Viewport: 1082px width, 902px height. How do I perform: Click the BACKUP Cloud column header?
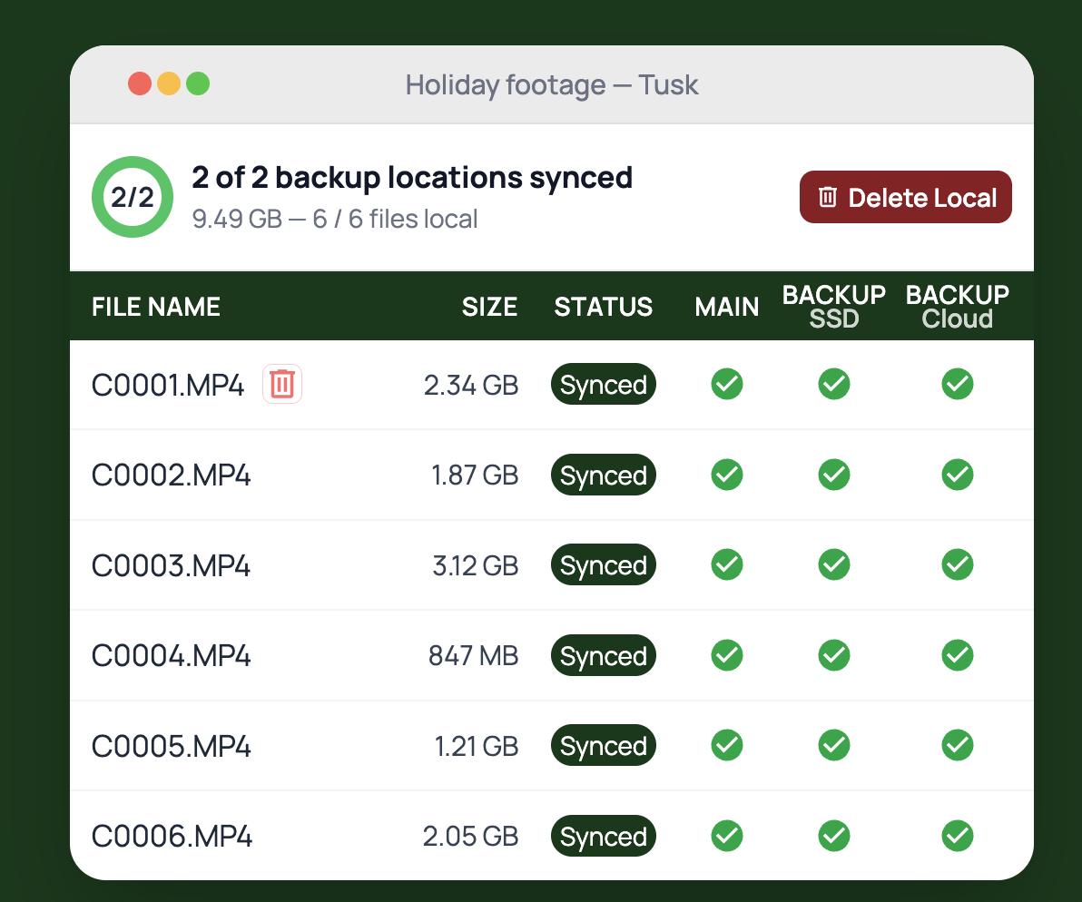coord(957,307)
